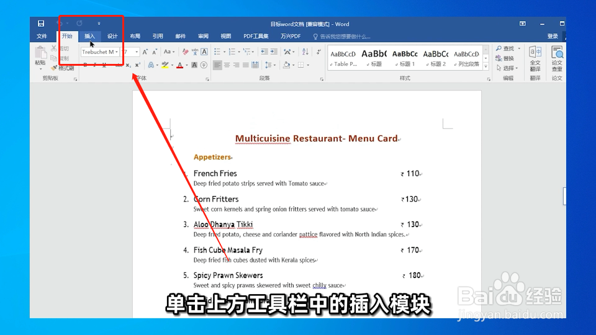The width and height of the screenshot is (596, 335).
Task: Open the File (文件) tab
Action: pos(42,36)
